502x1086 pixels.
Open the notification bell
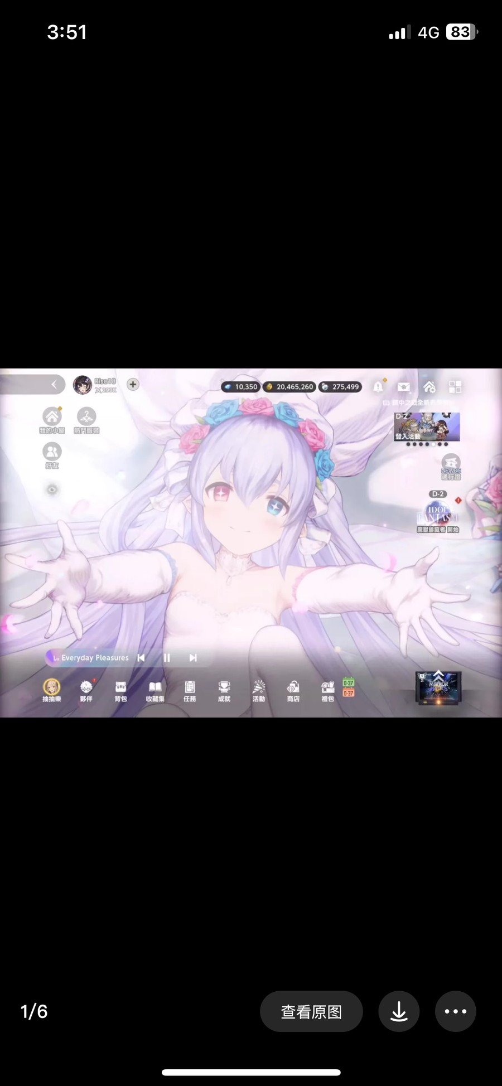tap(378, 386)
